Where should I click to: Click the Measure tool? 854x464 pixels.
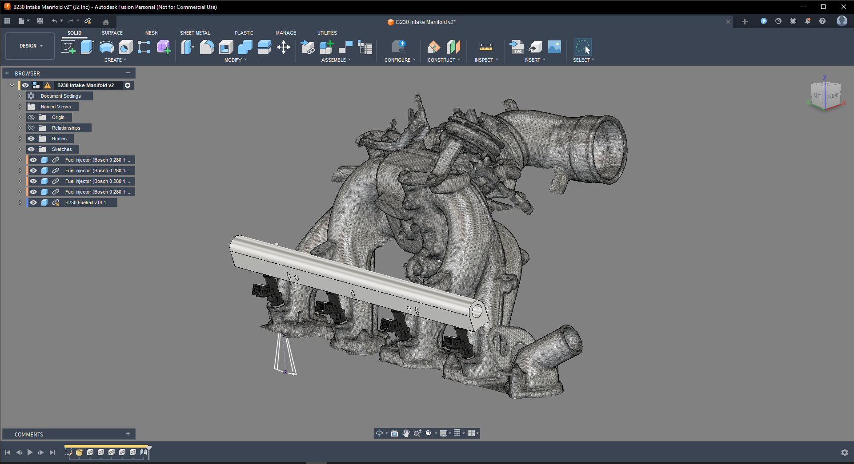pos(485,47)
